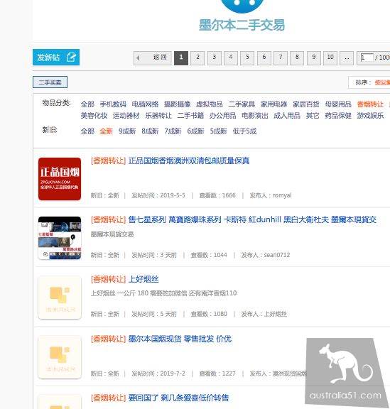Select 6成新 condition filter
The height and width of the screenshot is (409, 390).
(195, 131)
